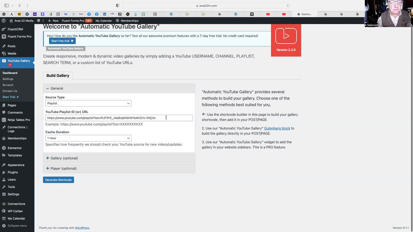413x232 pixels.
Task: Click the Appearance brush icon in sidebar
Action: coord(4,165)
